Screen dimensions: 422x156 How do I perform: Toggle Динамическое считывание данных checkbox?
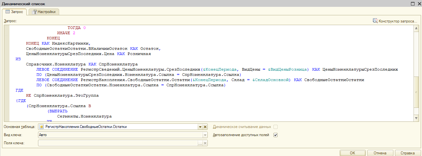click(x=276, y=127)
